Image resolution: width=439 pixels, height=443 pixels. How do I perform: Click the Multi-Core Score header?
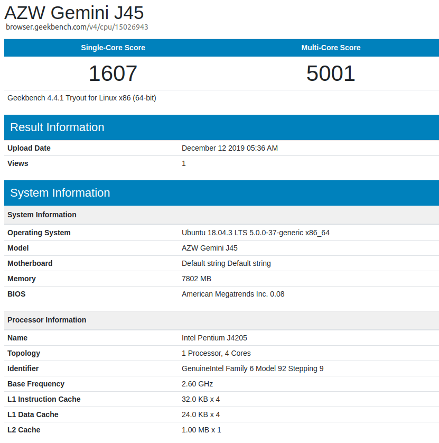coord(331,48)
